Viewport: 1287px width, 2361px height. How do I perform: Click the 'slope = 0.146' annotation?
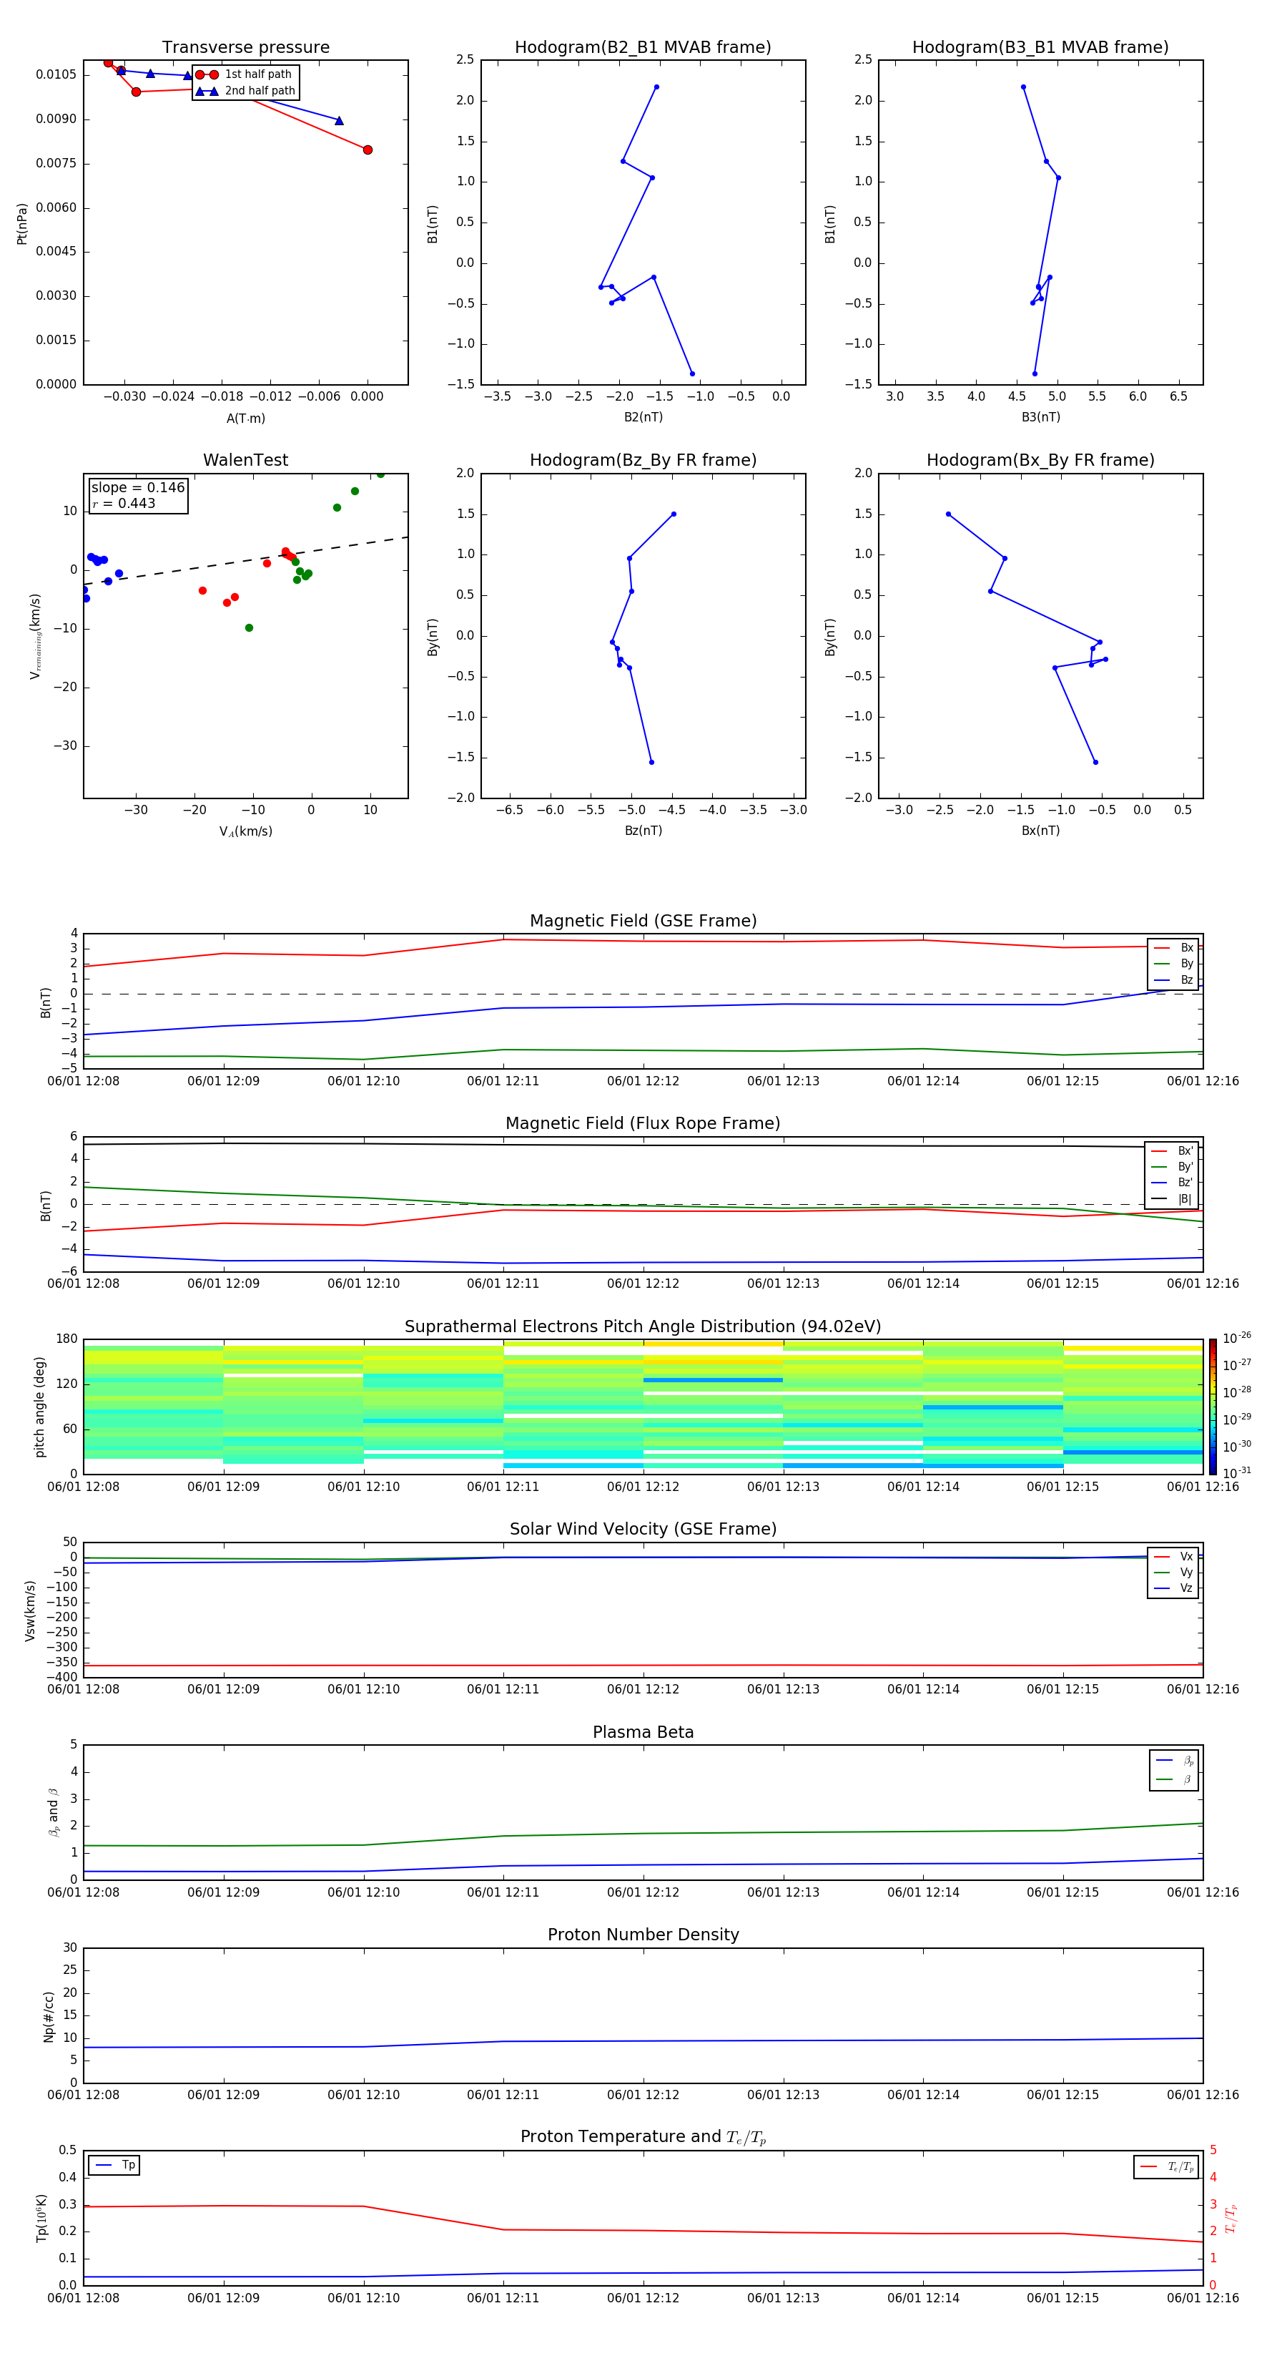(x=137, y=488)
